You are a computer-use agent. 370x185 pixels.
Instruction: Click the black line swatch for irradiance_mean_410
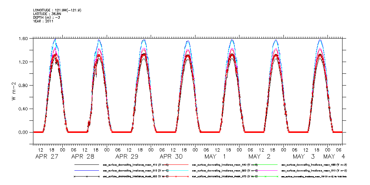[87, 164]
